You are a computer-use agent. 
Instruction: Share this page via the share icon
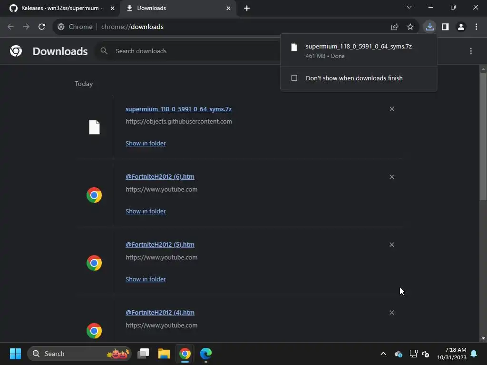(x=395, y=27)
